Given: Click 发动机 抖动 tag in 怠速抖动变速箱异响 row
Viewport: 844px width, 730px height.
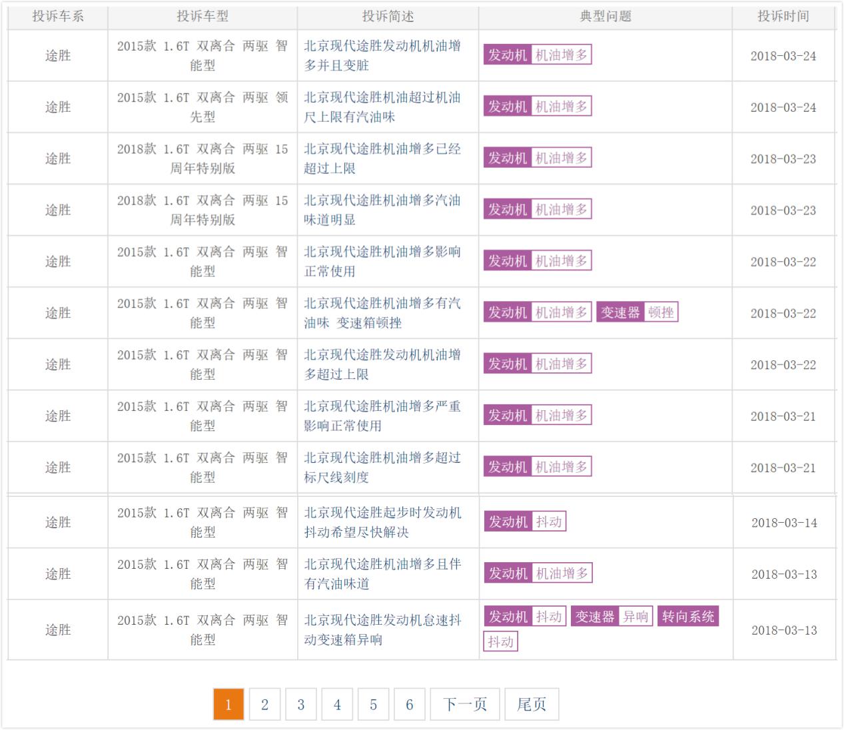Looking at the screenshot, I should [525, 617].
